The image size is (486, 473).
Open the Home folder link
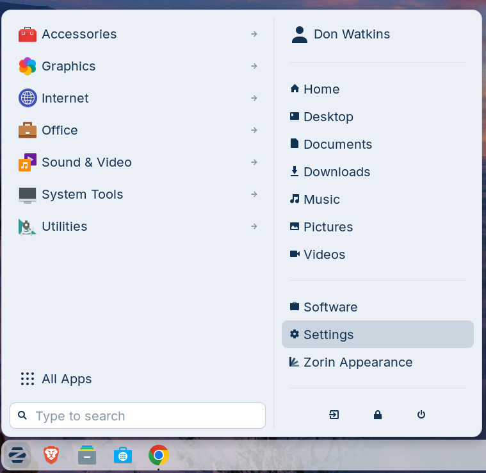tap(321, 89)
